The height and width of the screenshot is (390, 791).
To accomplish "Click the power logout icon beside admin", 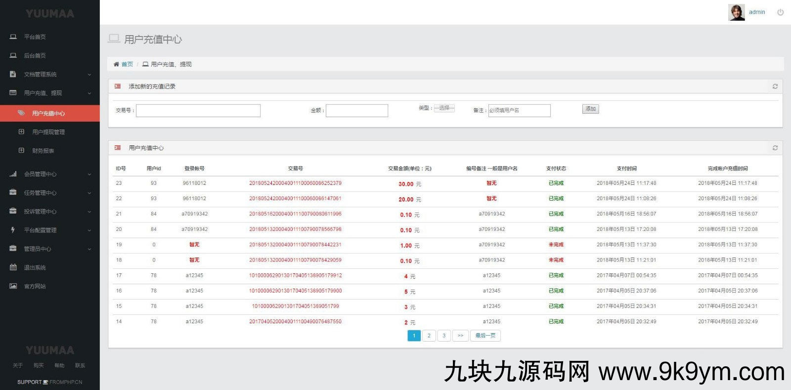I will point(780,12).
